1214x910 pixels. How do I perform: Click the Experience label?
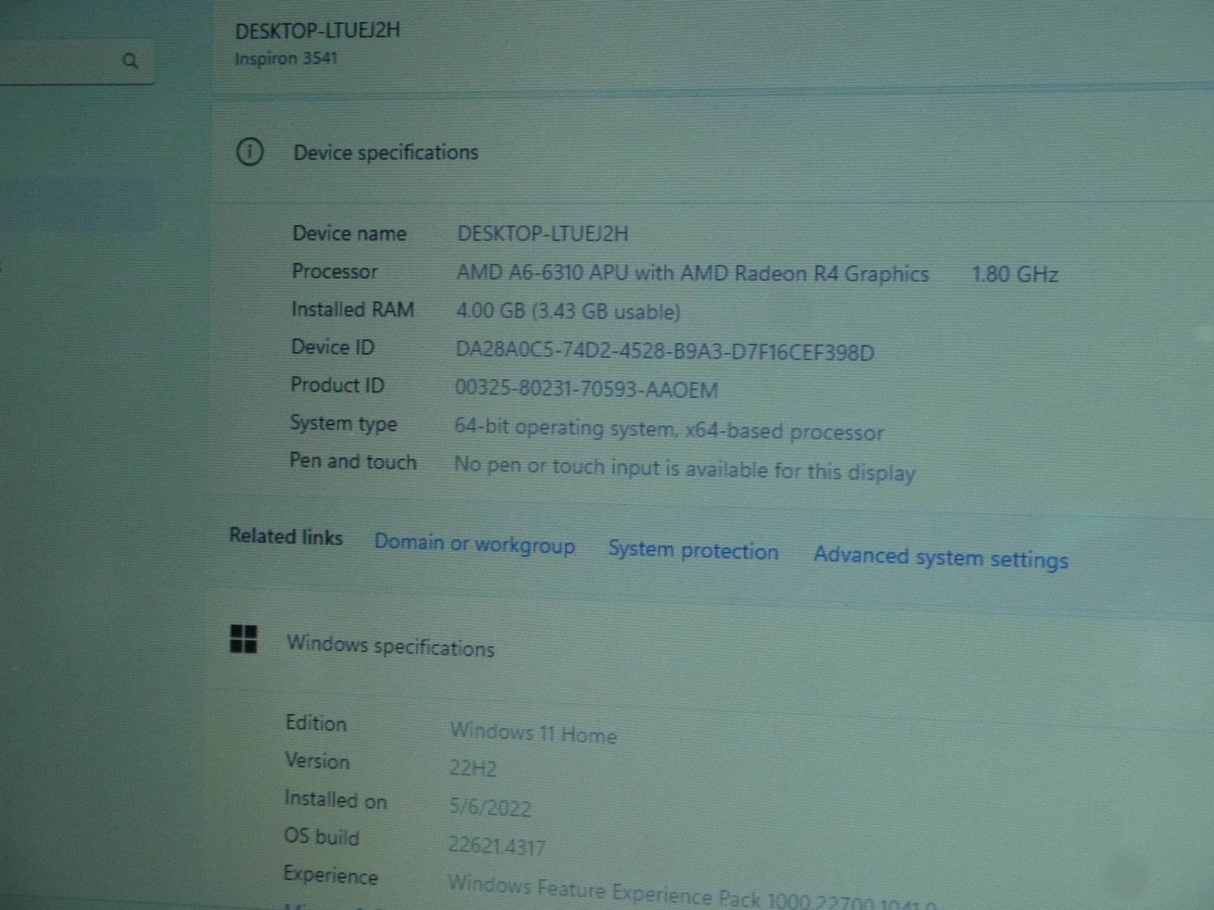(330, 875)
